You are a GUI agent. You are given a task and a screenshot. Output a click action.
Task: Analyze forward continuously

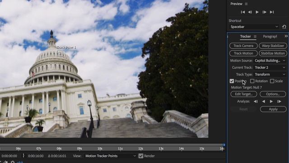coord(271,101)
